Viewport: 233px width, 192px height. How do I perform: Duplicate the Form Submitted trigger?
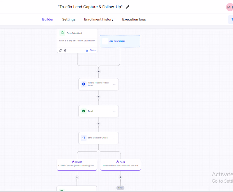click(61, 50)
